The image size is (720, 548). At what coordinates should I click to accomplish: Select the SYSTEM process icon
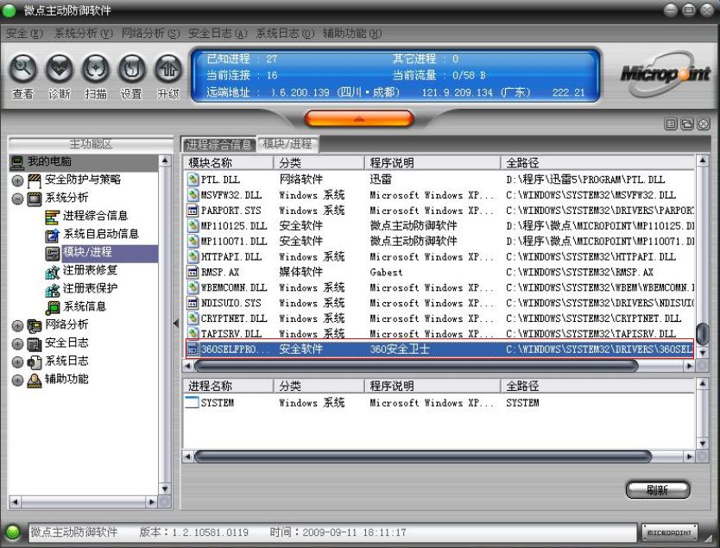coord(192,402)
